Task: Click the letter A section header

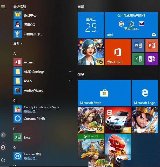Action: [15, 53]
